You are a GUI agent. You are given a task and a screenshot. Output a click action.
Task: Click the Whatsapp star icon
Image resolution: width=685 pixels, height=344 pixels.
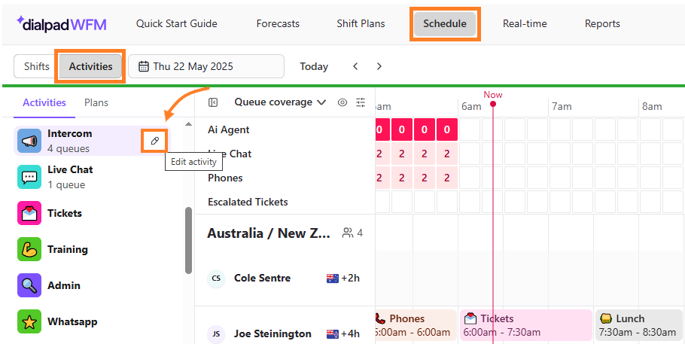[29, 321]
